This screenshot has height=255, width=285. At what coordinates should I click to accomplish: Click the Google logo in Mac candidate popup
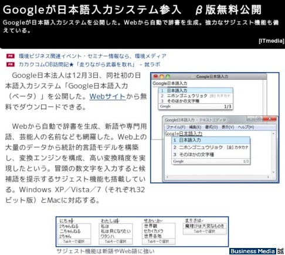click(x=165, y=106)
